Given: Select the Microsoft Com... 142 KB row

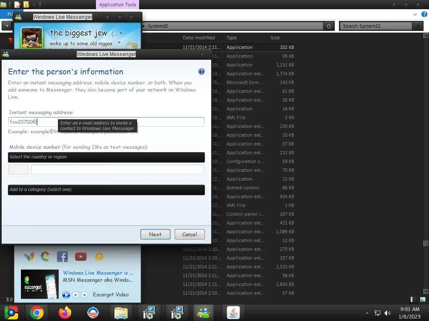Looking at the screenshot, I should 253,82.
